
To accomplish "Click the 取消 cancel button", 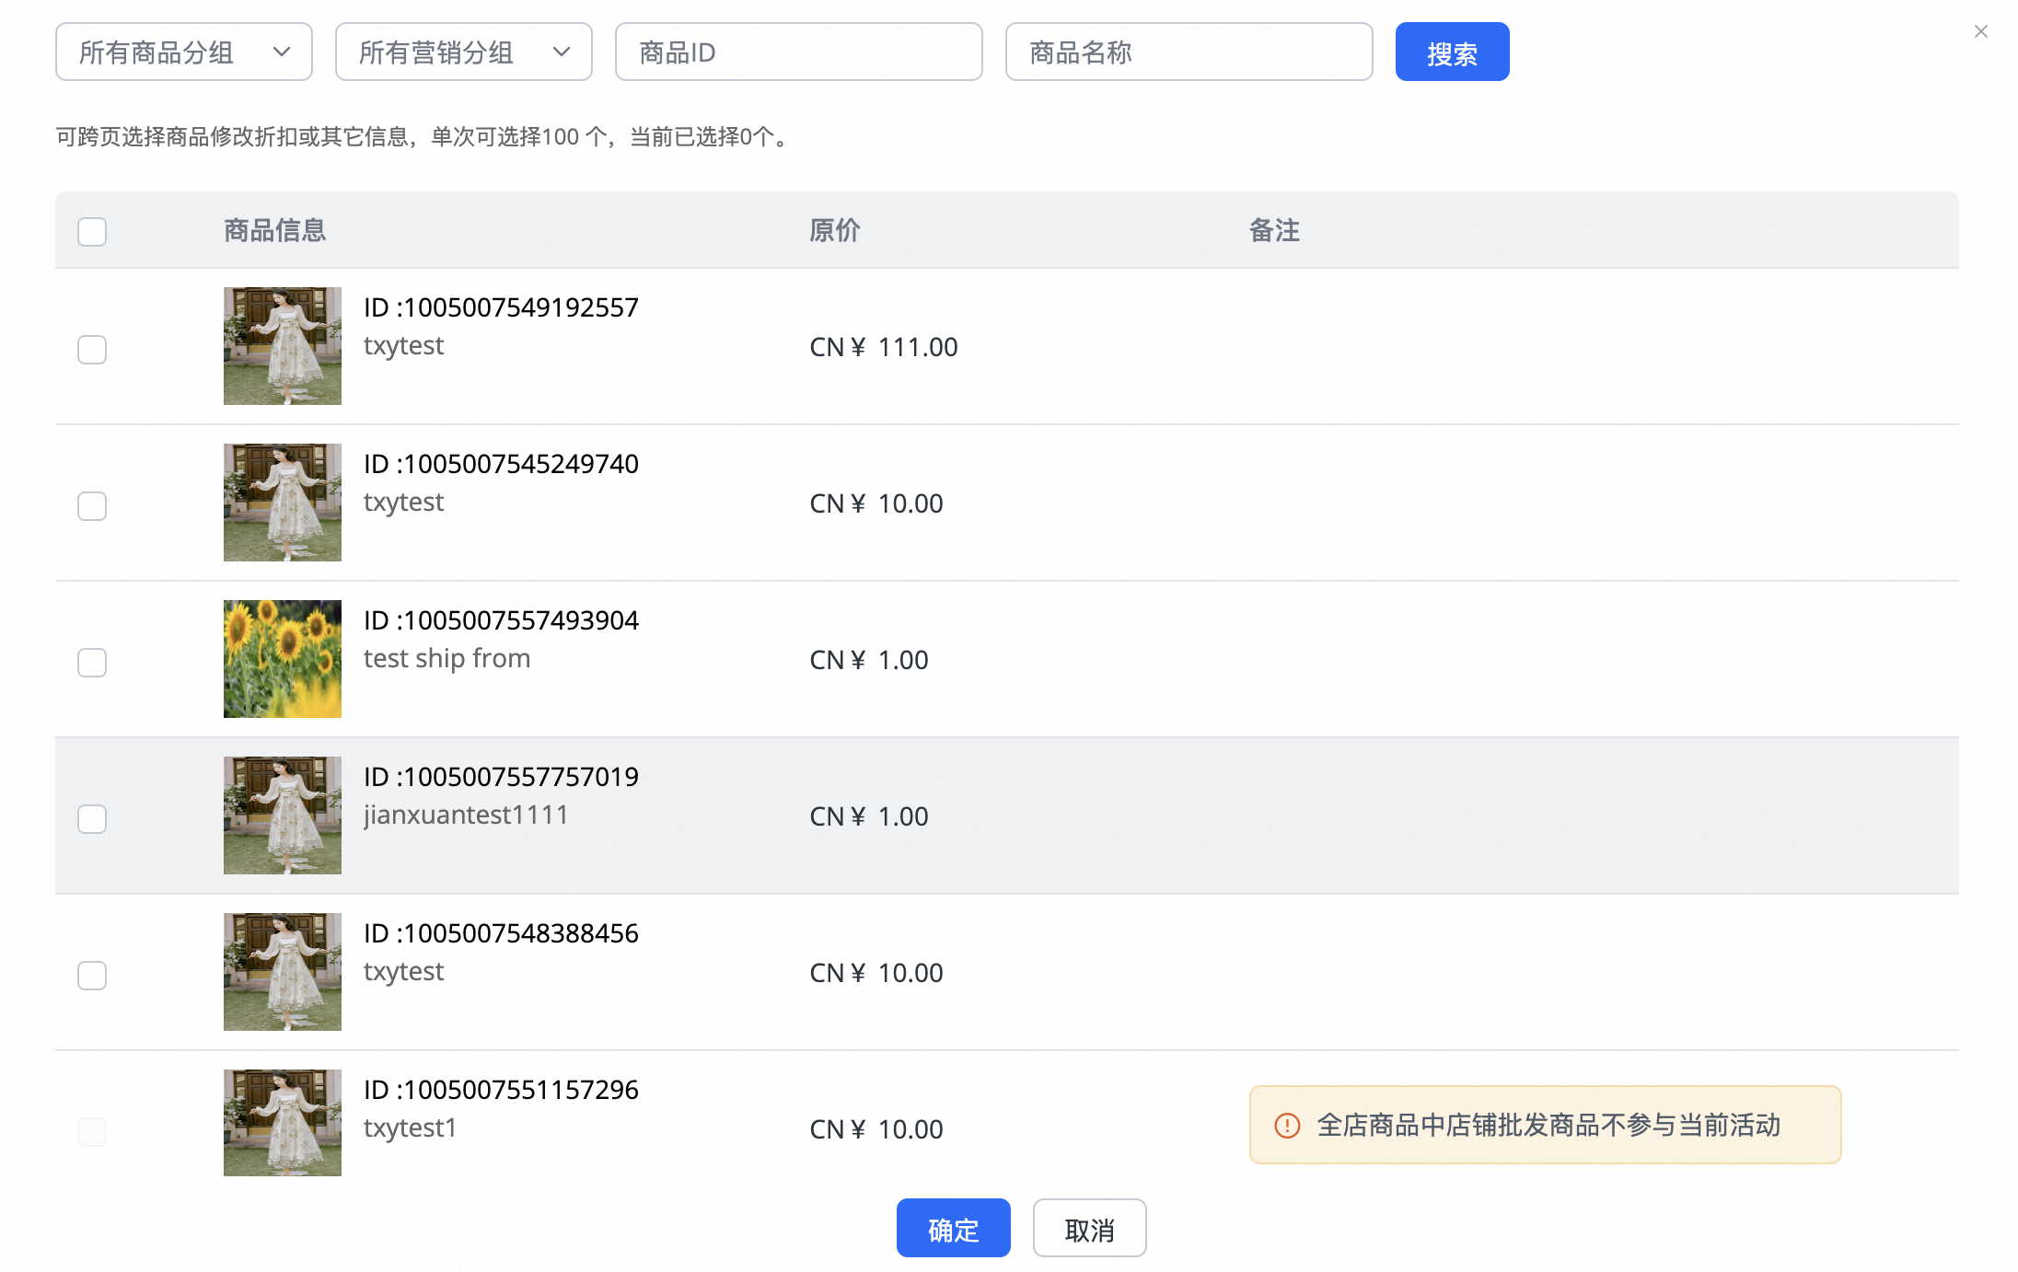I will 1089,1229.
